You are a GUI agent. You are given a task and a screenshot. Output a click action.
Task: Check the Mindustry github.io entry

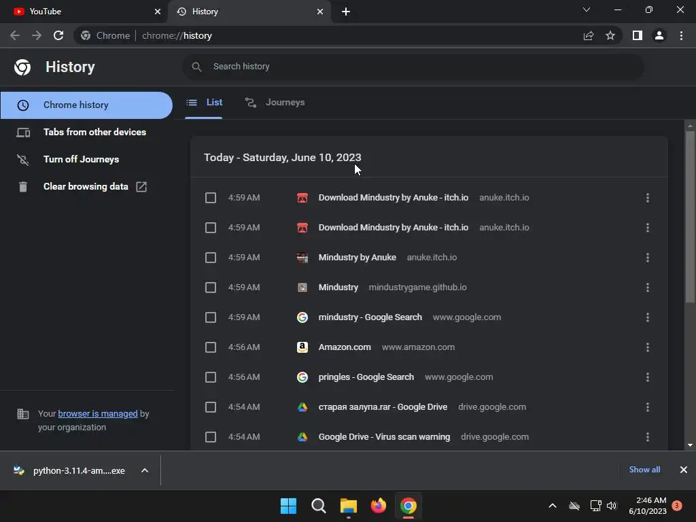click(211, 288)
